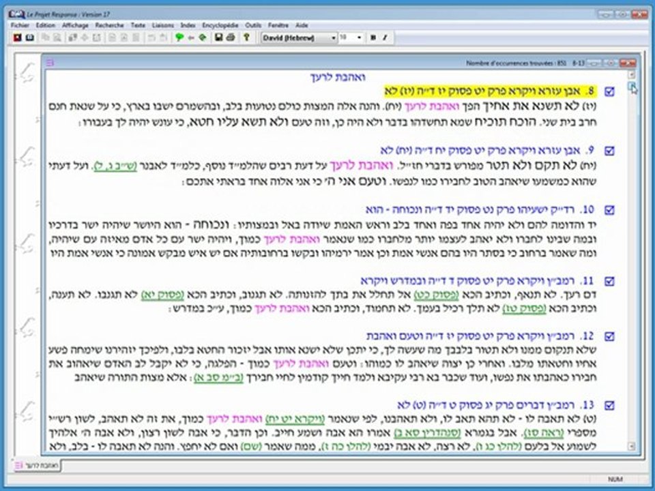
Task: Click the results scrollbar up arrow
Action: click(632, 75)
